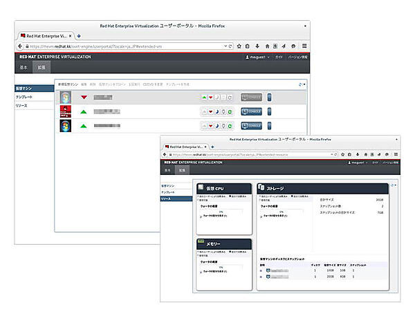Open refresh dropdown arrow in resources panel

(x=396, y=185)
